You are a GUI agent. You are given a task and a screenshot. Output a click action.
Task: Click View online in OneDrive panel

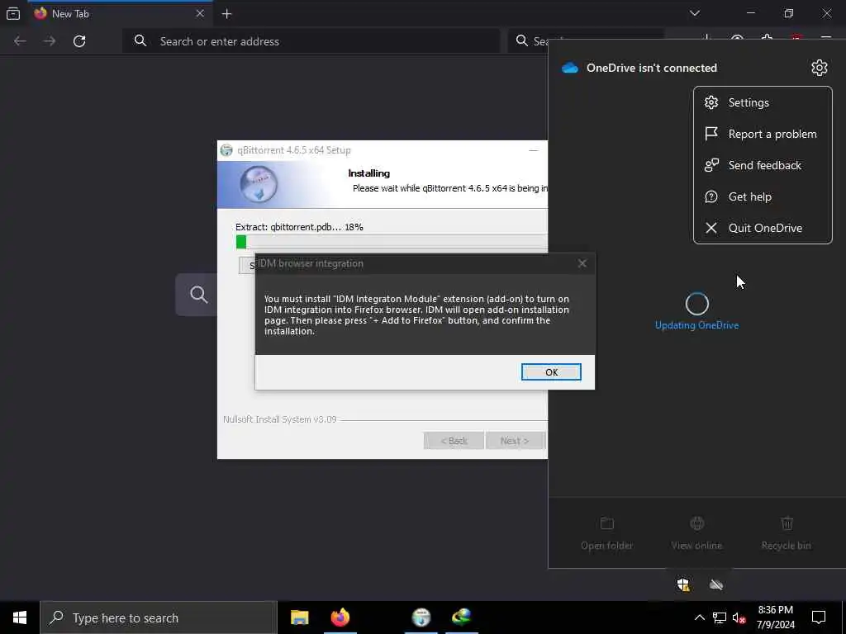click(696, 533)
